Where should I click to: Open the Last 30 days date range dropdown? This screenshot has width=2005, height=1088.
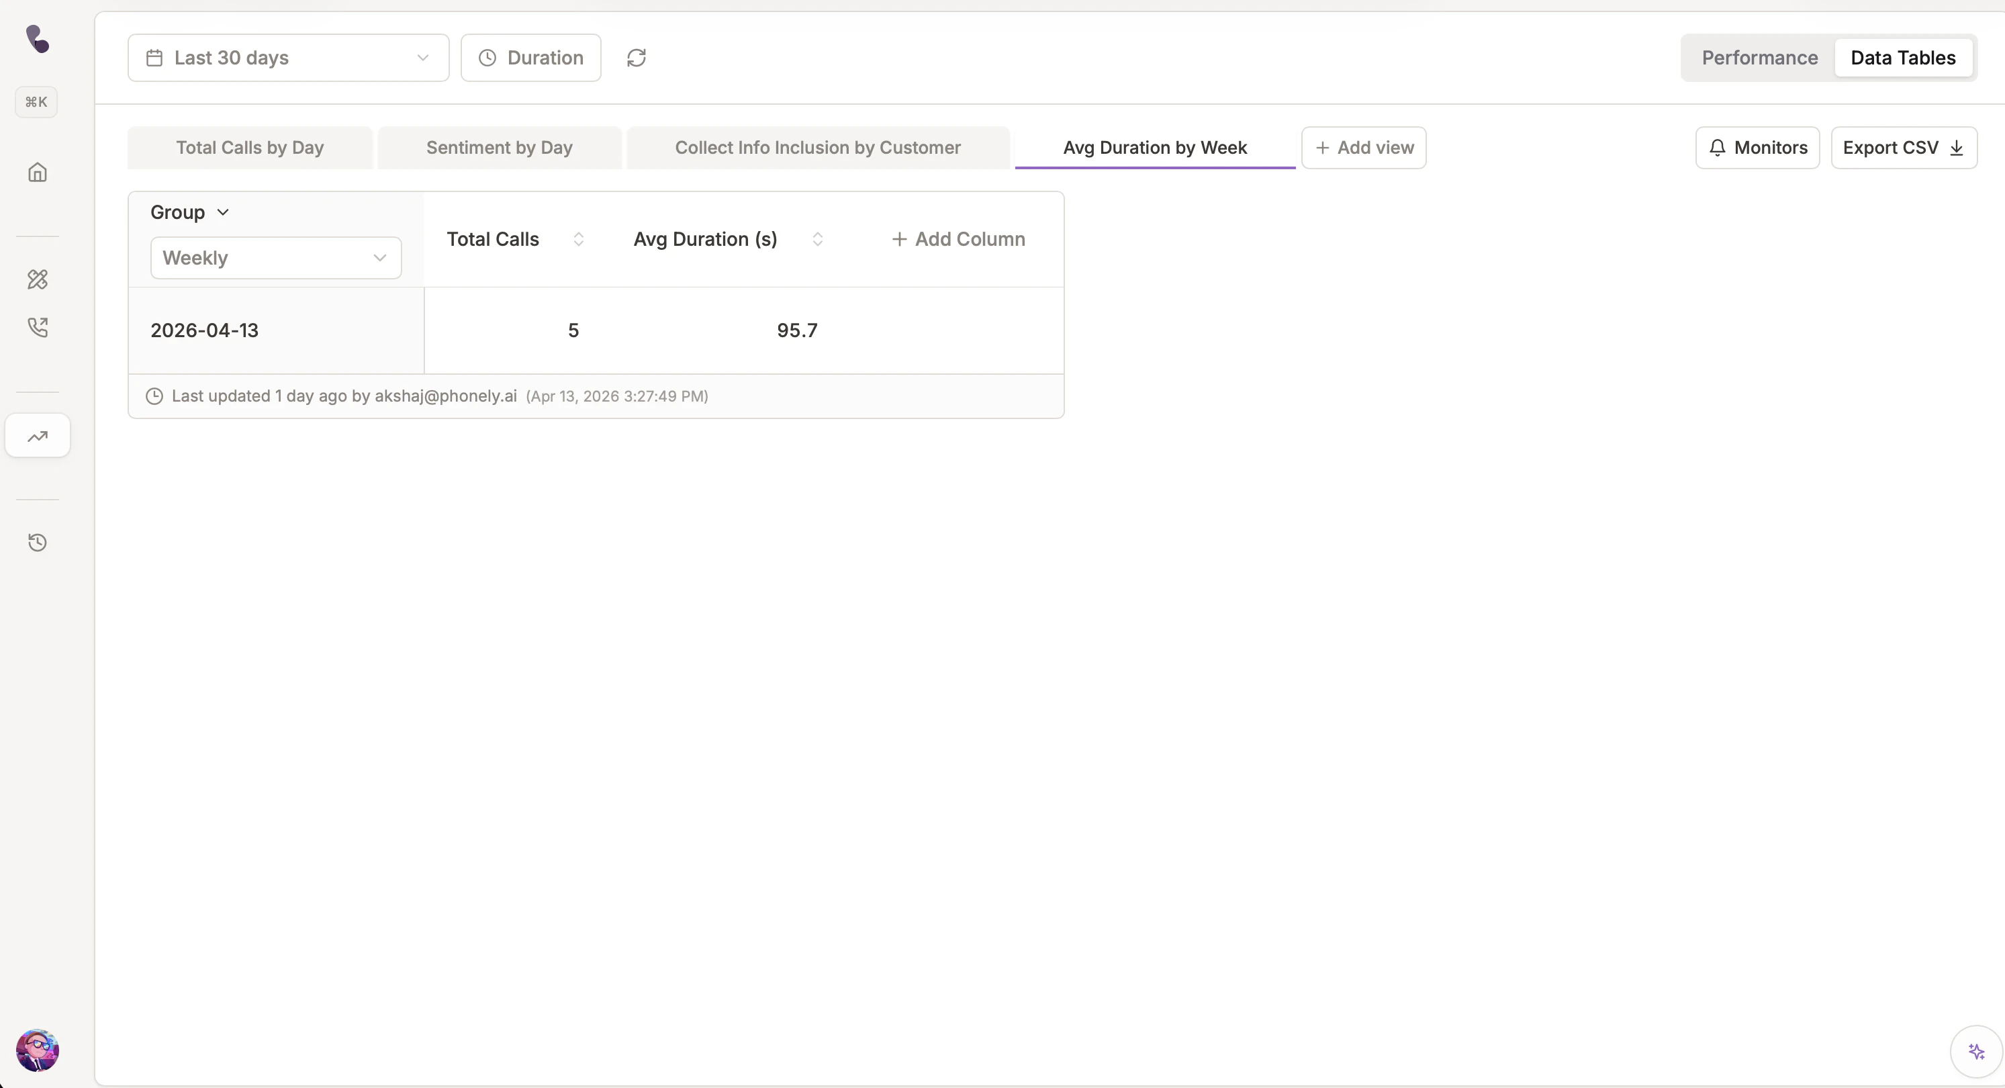tap(288, 58)
